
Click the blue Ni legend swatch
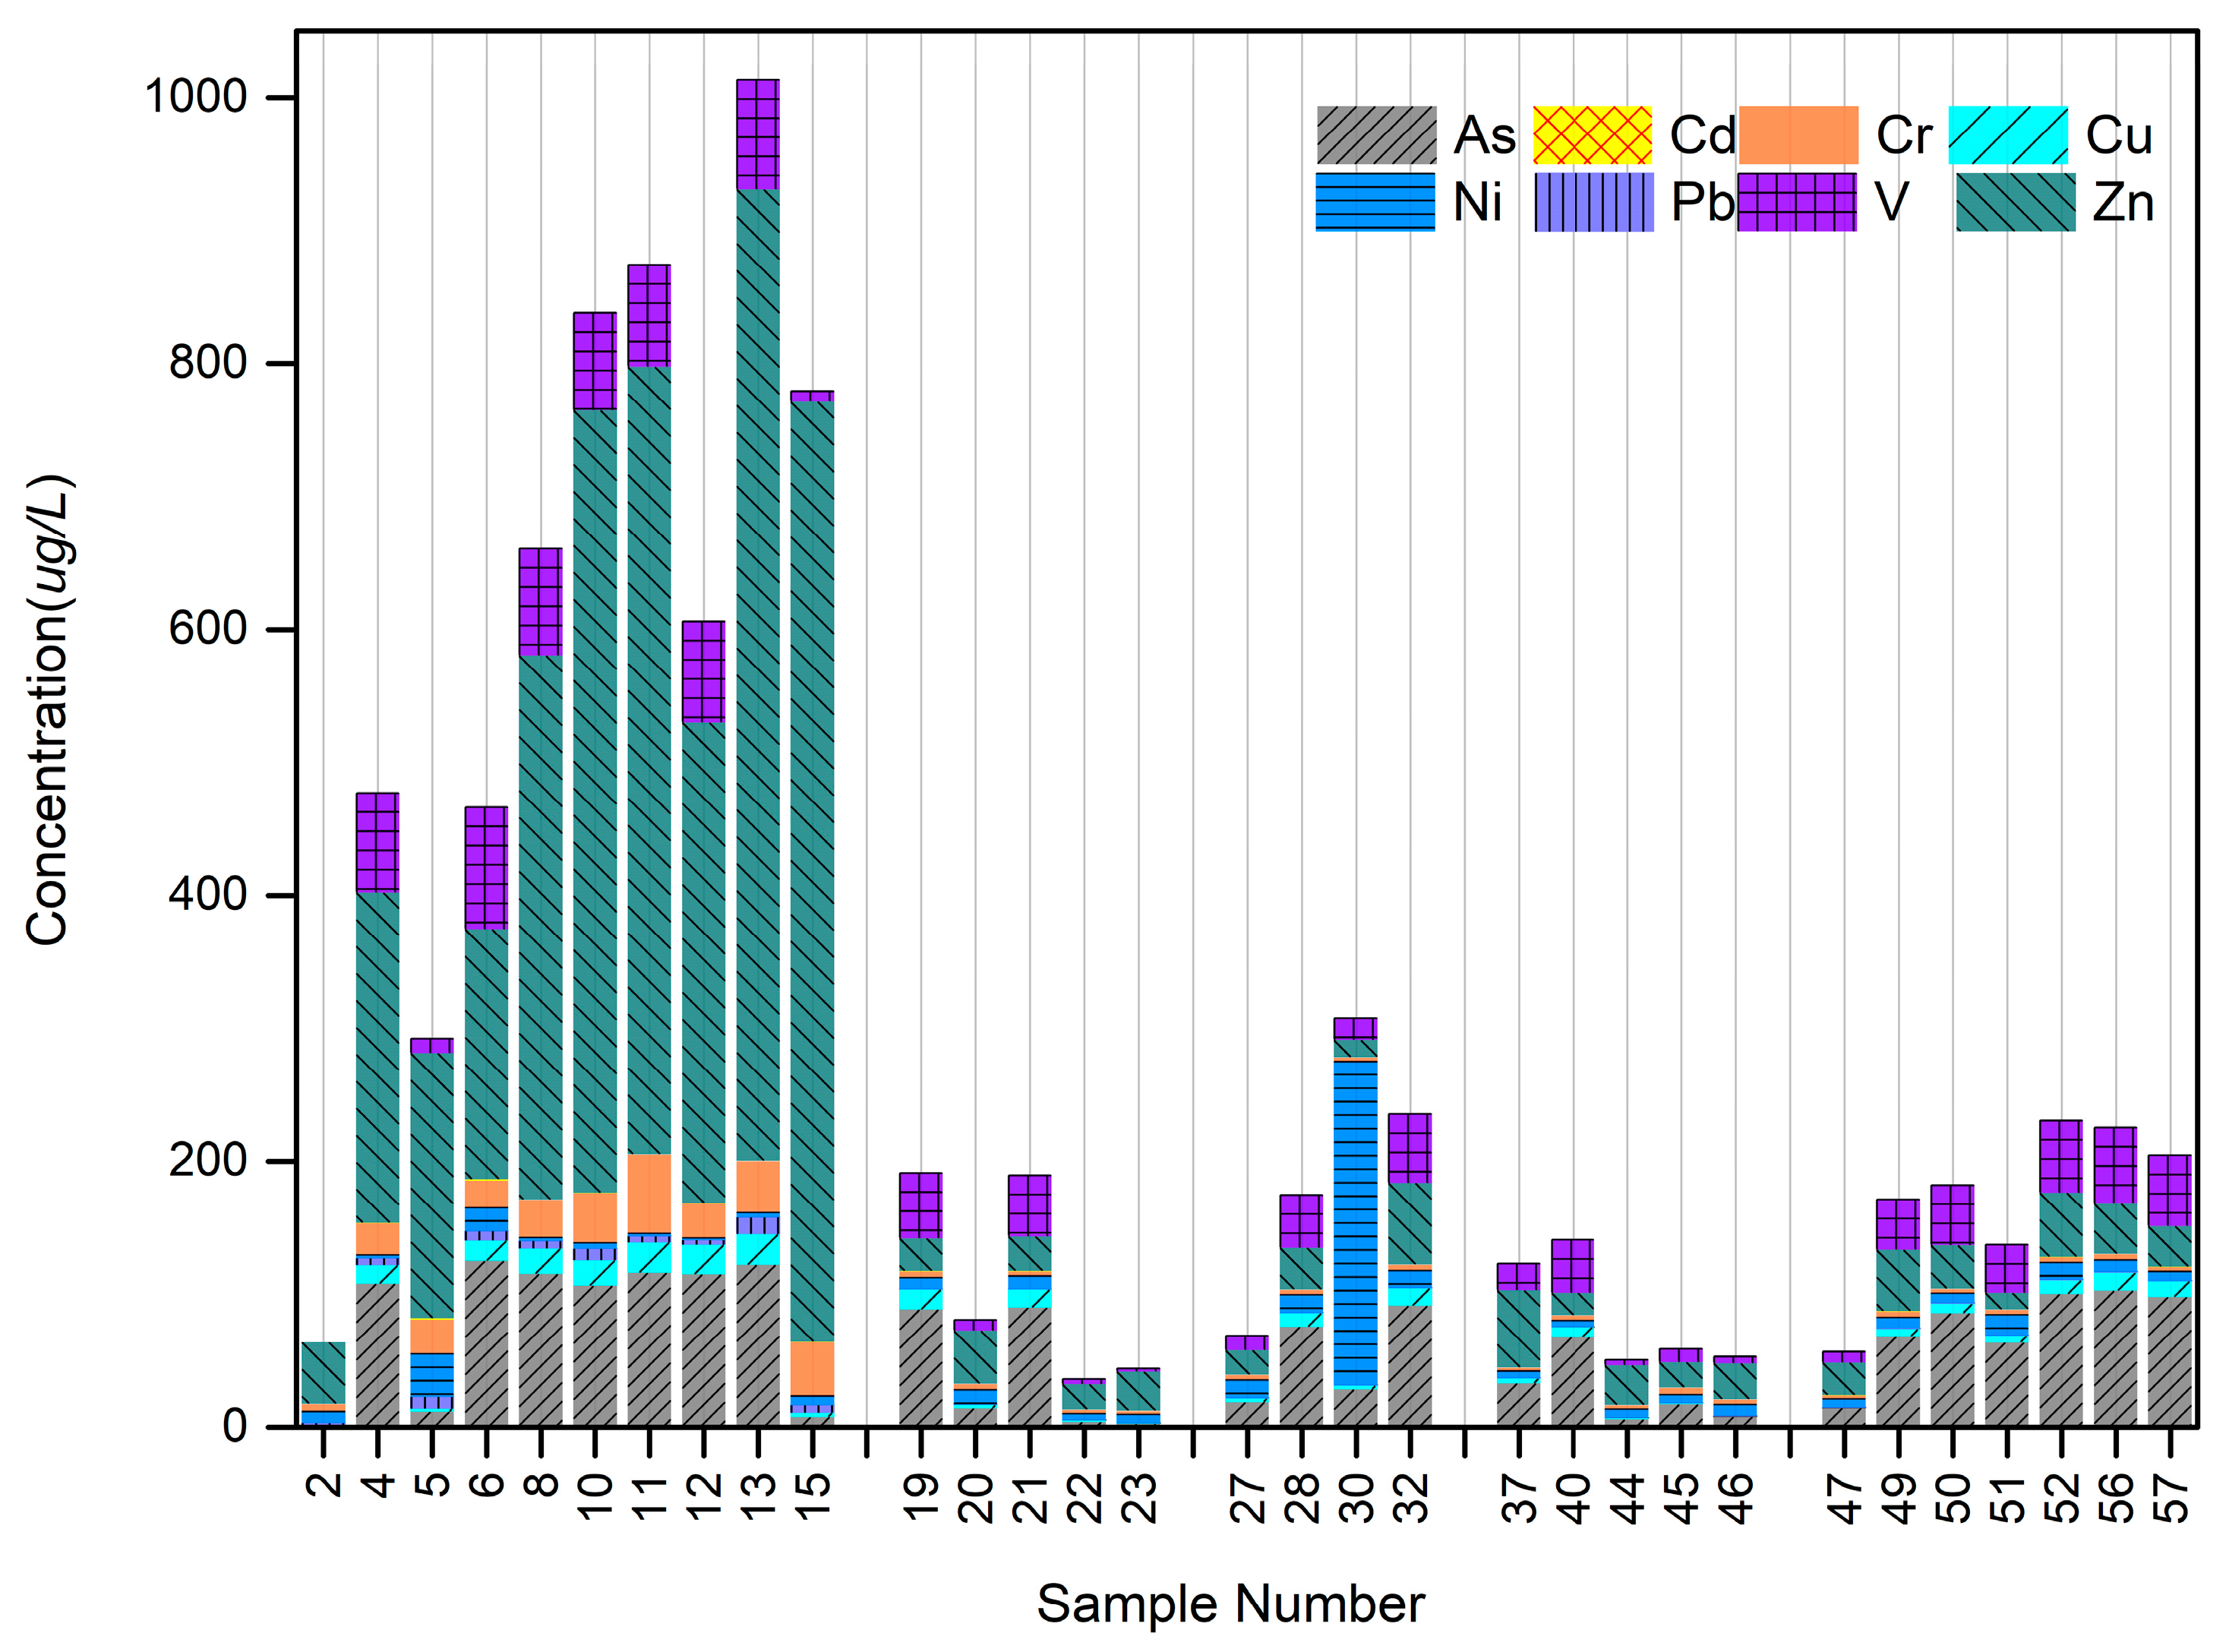pyautogui.click(x=1376, y=202)
